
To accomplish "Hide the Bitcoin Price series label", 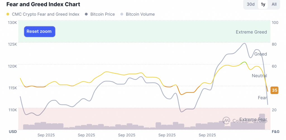I will coord(103,14).
